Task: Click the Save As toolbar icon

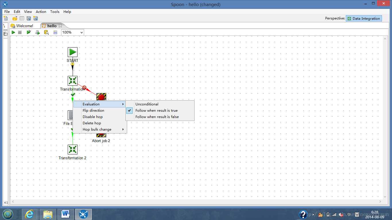Action: click(36, 18)
